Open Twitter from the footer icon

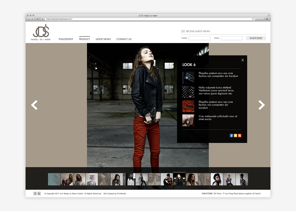39,193
